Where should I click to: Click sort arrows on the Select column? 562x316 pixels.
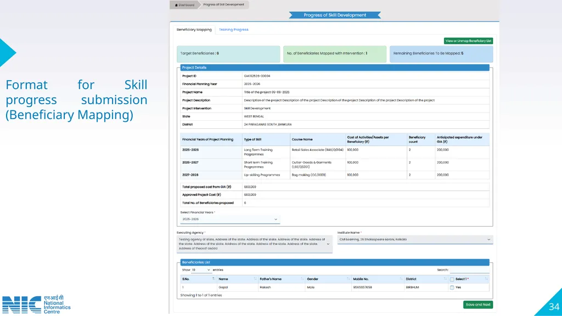click(x=486, y=279)
